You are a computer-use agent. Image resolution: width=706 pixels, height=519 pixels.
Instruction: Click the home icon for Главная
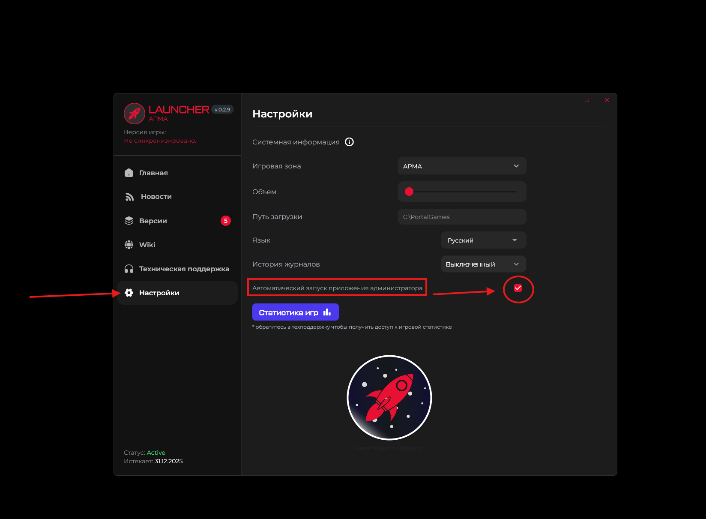point(129,173)
